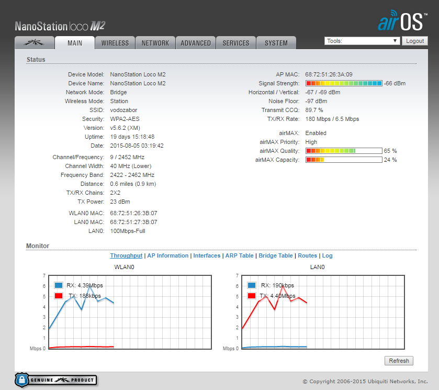The height and width of the screenshot is (390, 439).
Task: Open the SYSTEM tab
Action: 276,43
